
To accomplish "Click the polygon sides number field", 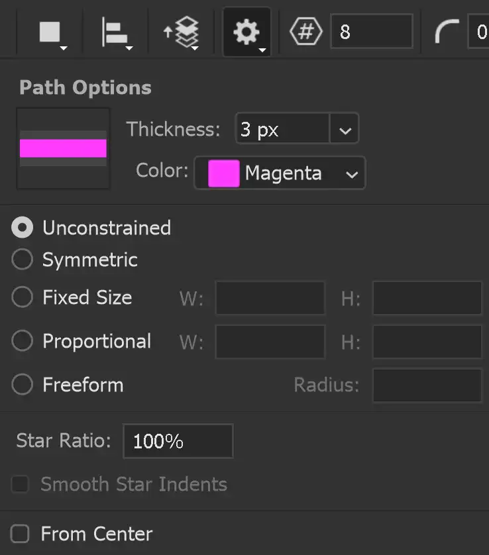I will point(371,30).
